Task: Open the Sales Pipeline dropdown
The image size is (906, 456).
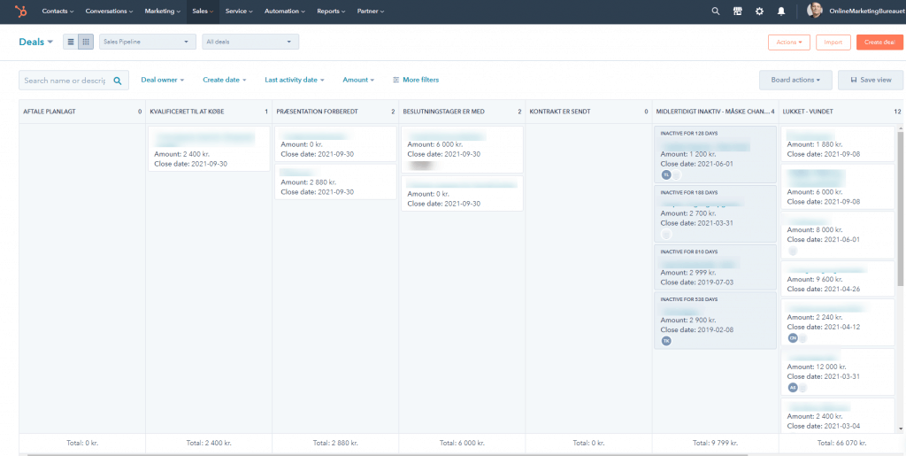Action: point(148,42)
